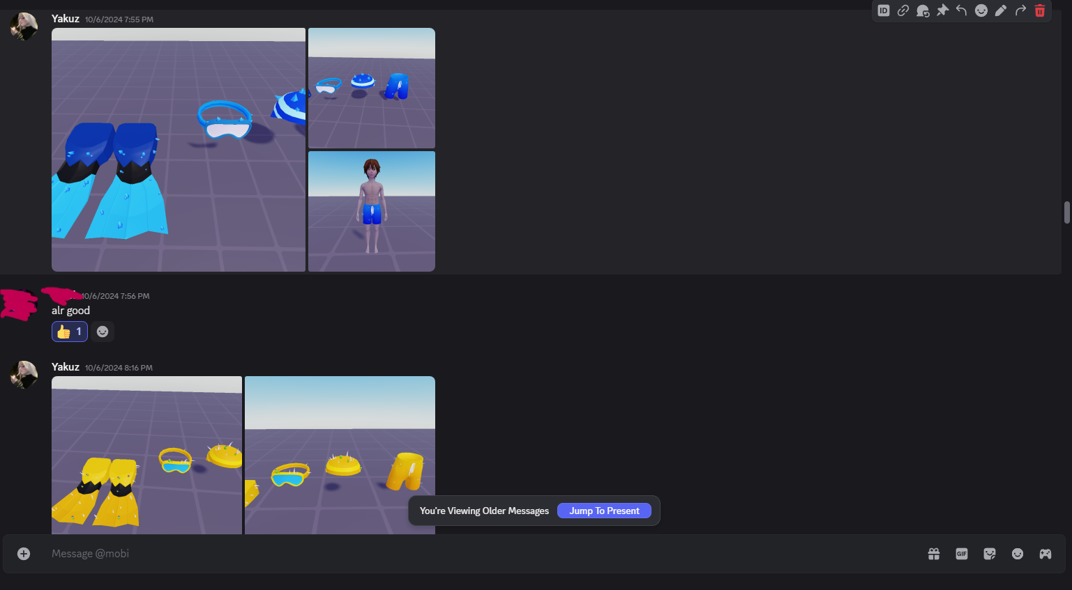1072x590 pixels.
Task: Open Yakuz's avatar on the 7:55 PM message
Action: [x=24, y=26]
